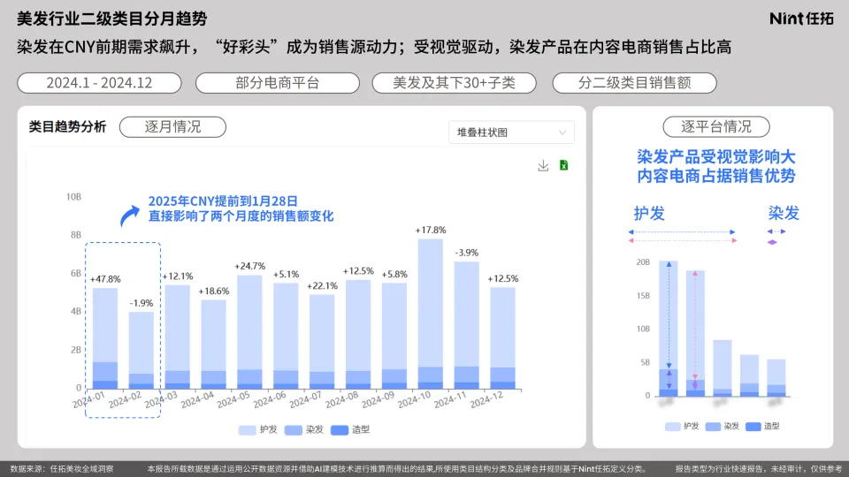Click the 2024-12 axis label
Screen dimensions: 849x477
(x=486, y=399)
